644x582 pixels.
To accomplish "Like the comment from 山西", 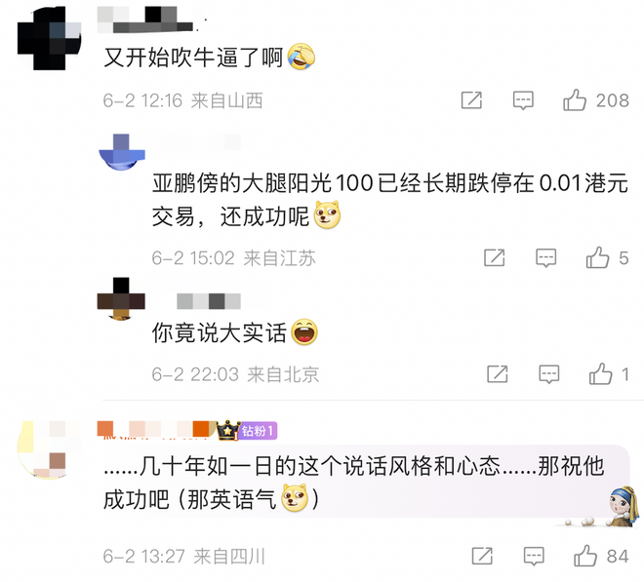I will 575,100.
